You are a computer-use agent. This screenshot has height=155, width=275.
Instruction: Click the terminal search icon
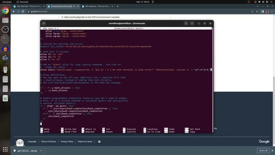pyautogui.click(x=186, y=23)
